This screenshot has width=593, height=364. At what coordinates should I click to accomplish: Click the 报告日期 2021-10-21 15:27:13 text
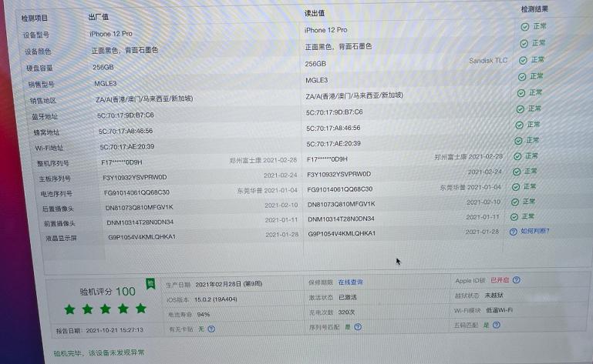[99, 330]
